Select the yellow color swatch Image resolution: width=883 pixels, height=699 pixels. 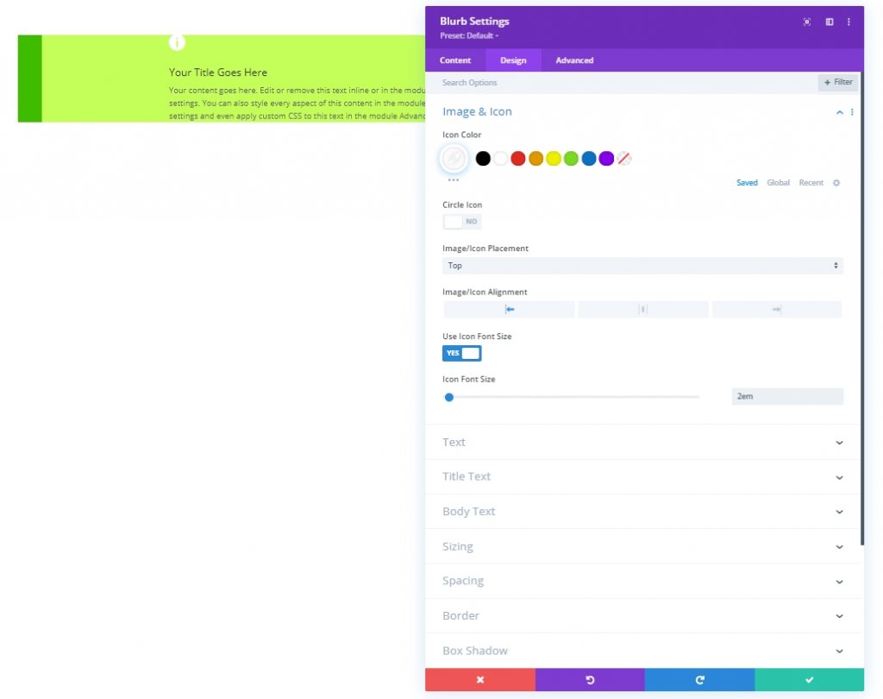[x=554, y=159]
